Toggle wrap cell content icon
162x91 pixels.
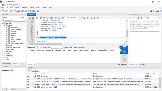[87, 47]
